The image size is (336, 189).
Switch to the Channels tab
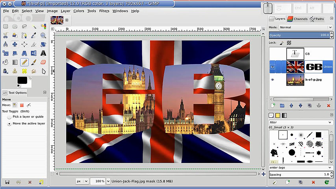pyautogui.click(x=297, y=19)
